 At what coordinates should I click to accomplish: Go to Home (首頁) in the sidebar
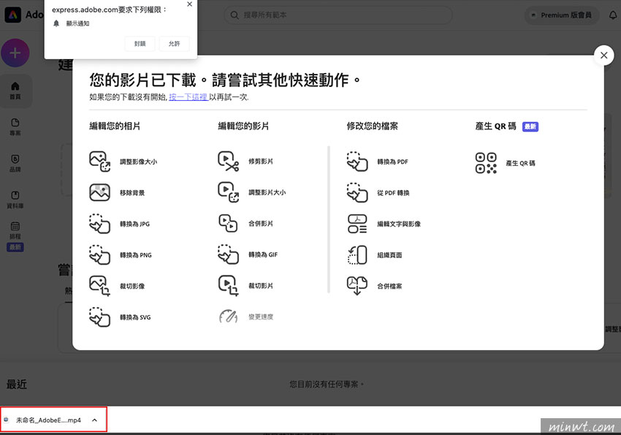coord(15,91)
